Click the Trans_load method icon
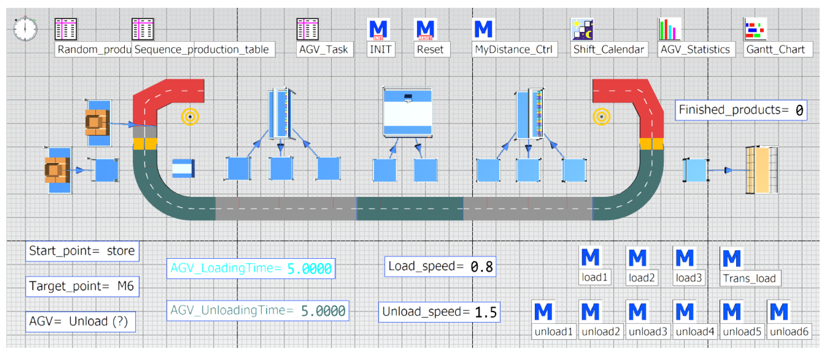826x354 pixels. pos(731,258)
